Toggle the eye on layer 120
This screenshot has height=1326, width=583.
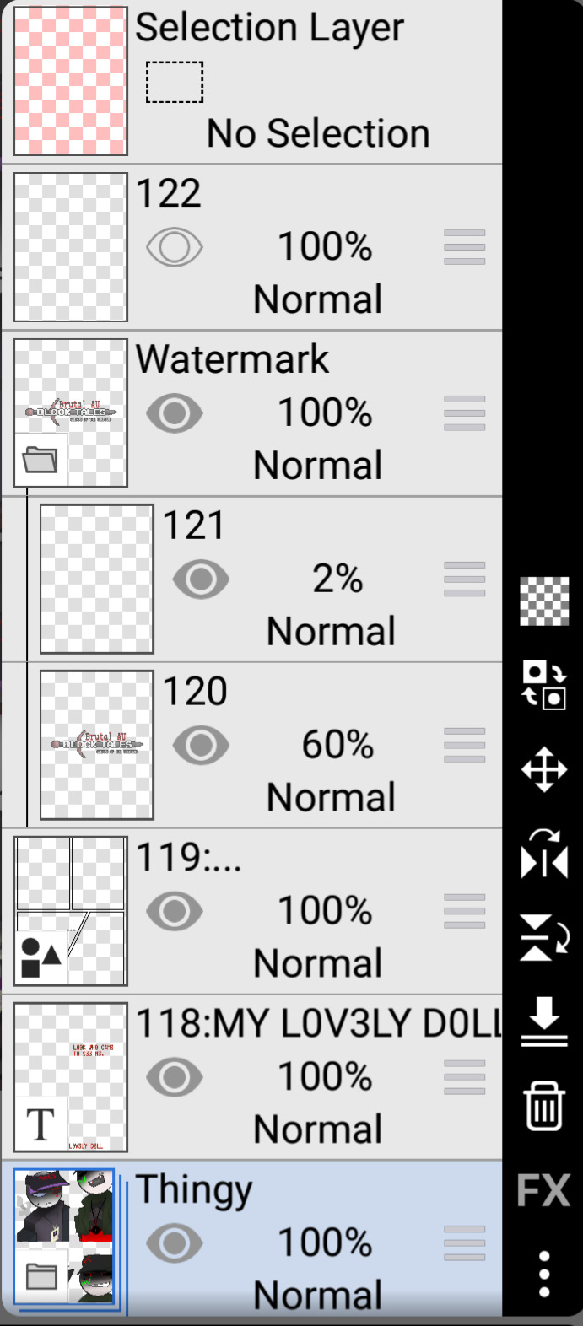pos(201,746)
